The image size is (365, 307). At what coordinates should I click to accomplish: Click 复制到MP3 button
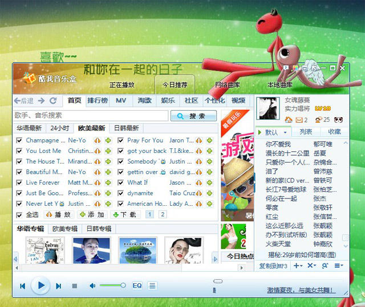pyautogui.click(x=273, y=266)
